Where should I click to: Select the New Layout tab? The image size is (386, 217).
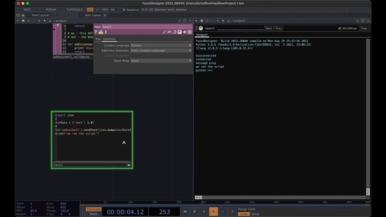(93, 15)
